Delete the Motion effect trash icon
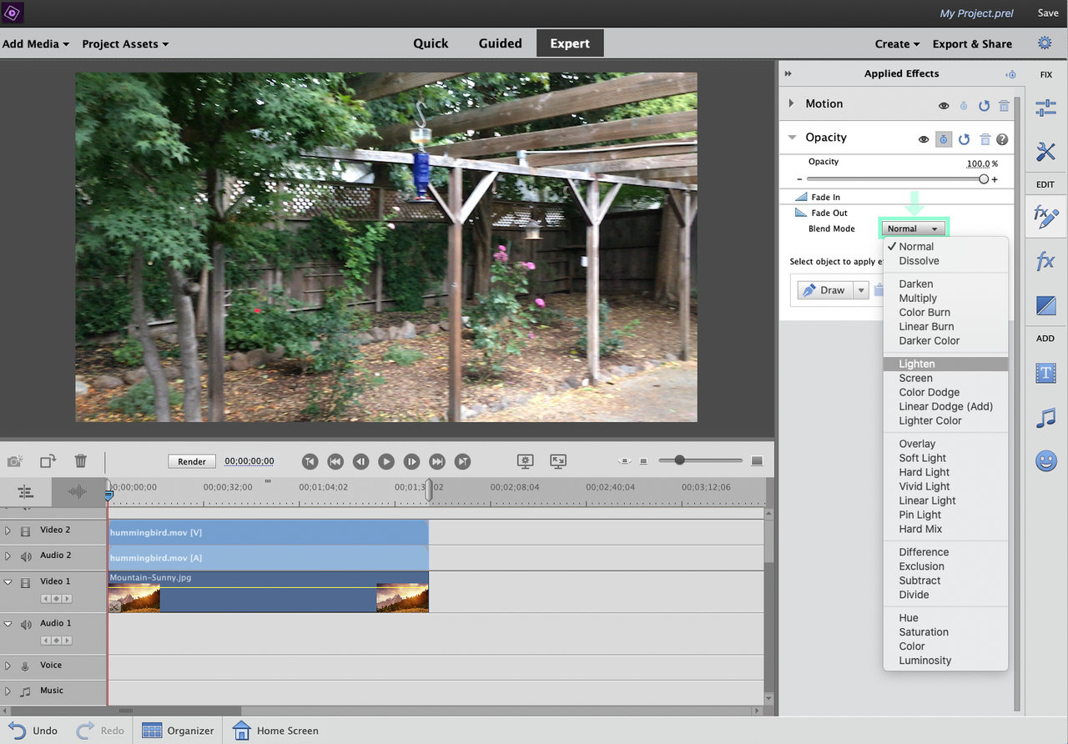This screenshot has width=1068, height=744. (x=1004, y=106)
